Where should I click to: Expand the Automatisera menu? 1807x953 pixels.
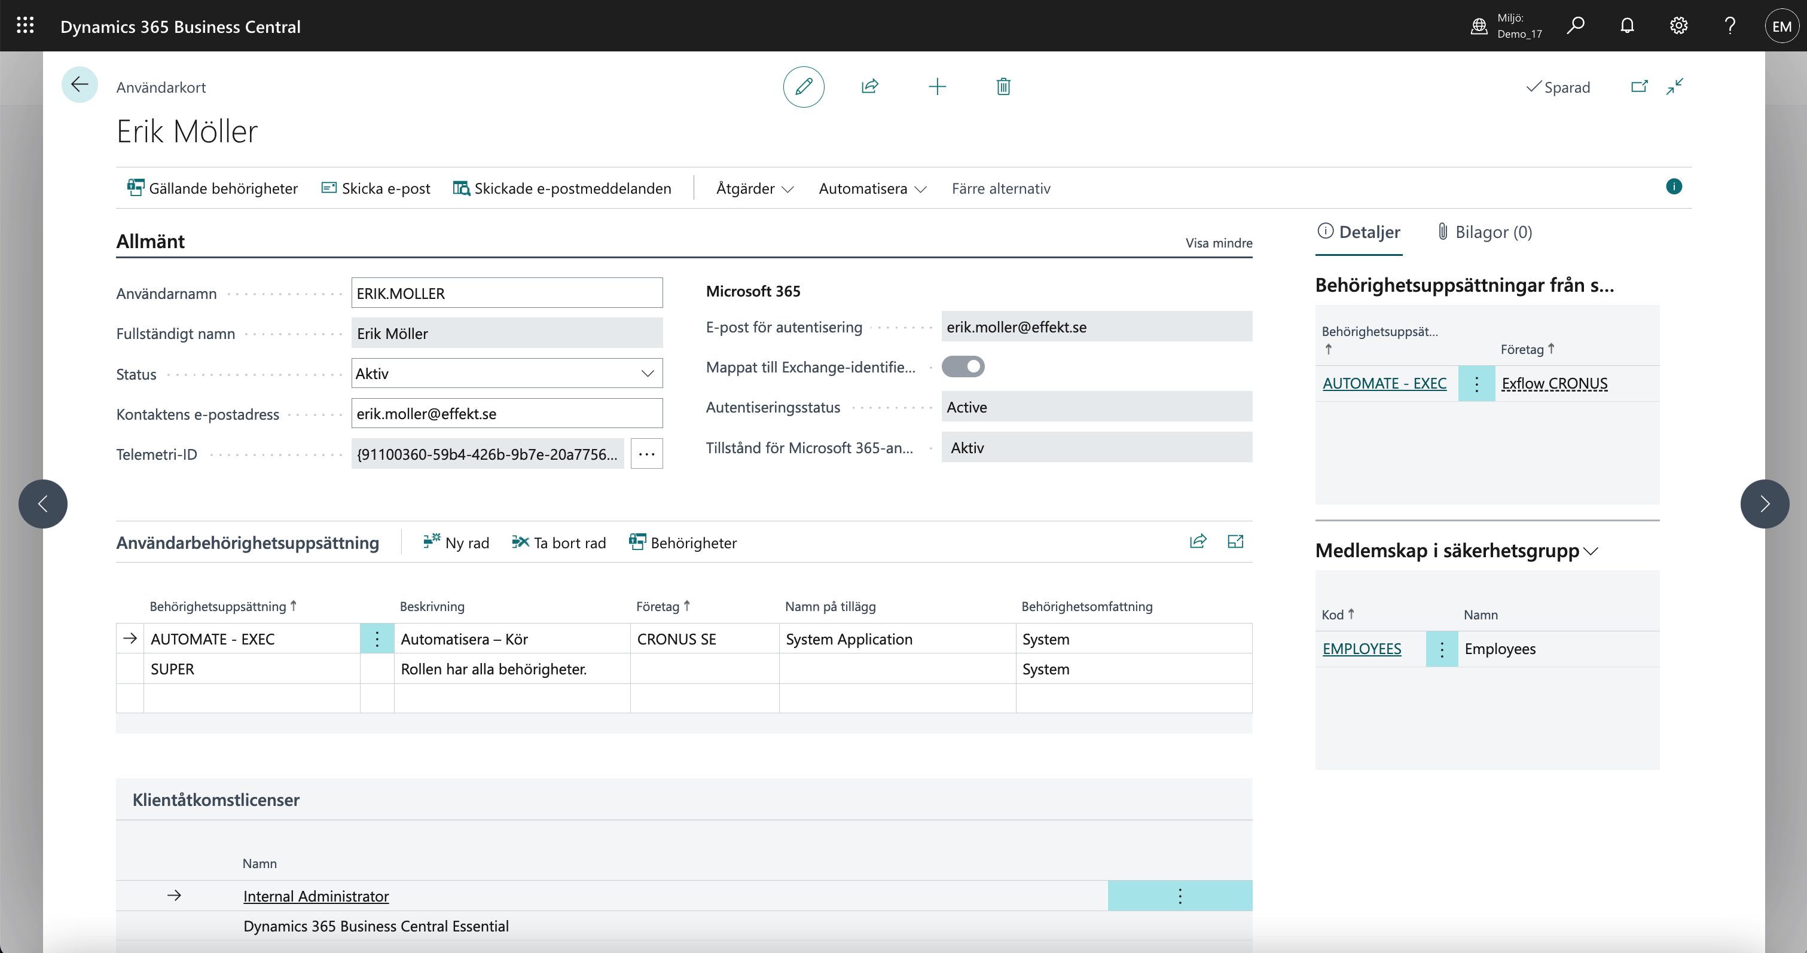click(x=872, y=189)
